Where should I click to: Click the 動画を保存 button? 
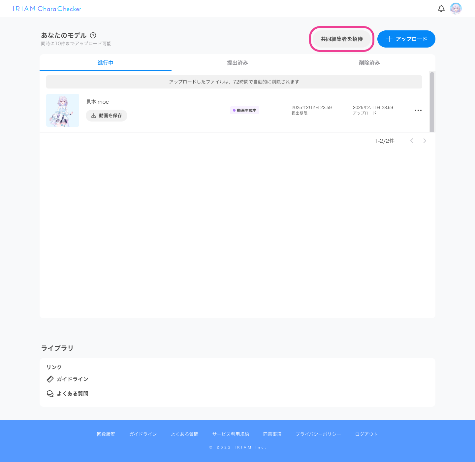point(107,116)
